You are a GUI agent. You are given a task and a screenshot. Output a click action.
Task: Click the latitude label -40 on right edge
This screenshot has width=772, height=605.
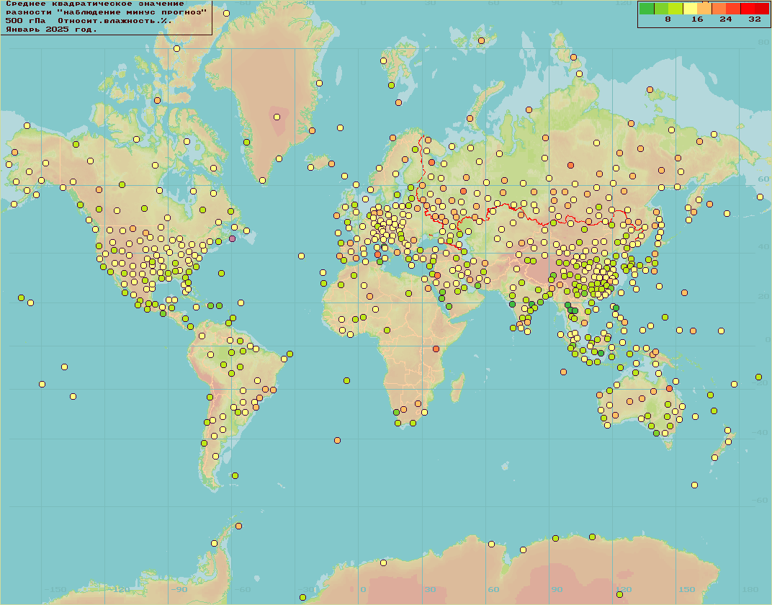coord(760,432)
